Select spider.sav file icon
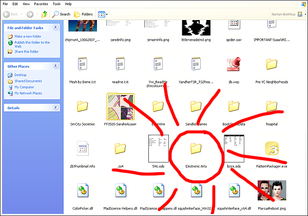 [234, 25]
